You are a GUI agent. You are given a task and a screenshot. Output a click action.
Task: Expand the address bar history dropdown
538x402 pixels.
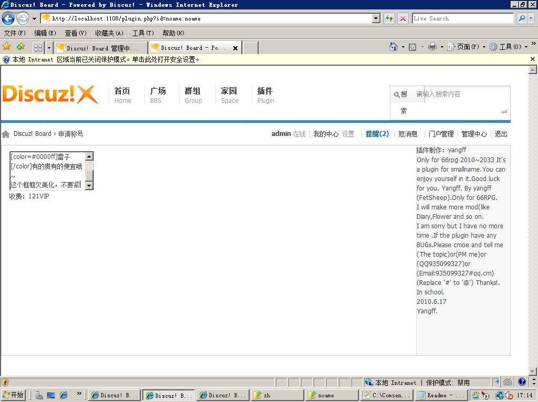[x=376, y=18]
